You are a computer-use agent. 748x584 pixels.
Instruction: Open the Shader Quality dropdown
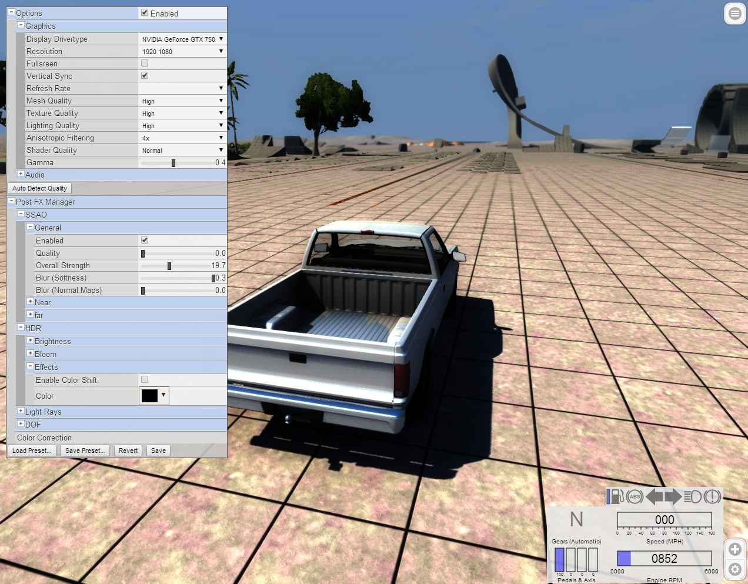click(x=182, y=150)
